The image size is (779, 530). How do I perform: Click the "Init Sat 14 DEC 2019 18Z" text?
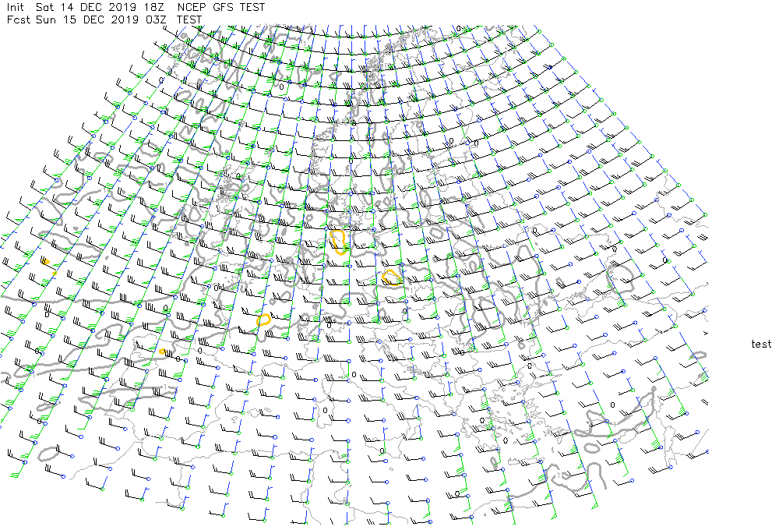point(86,8)
